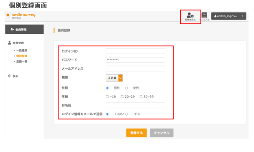Open the admin_ingさん user dropdown
Screen dimensions: 254x152
tap(228, 16)
